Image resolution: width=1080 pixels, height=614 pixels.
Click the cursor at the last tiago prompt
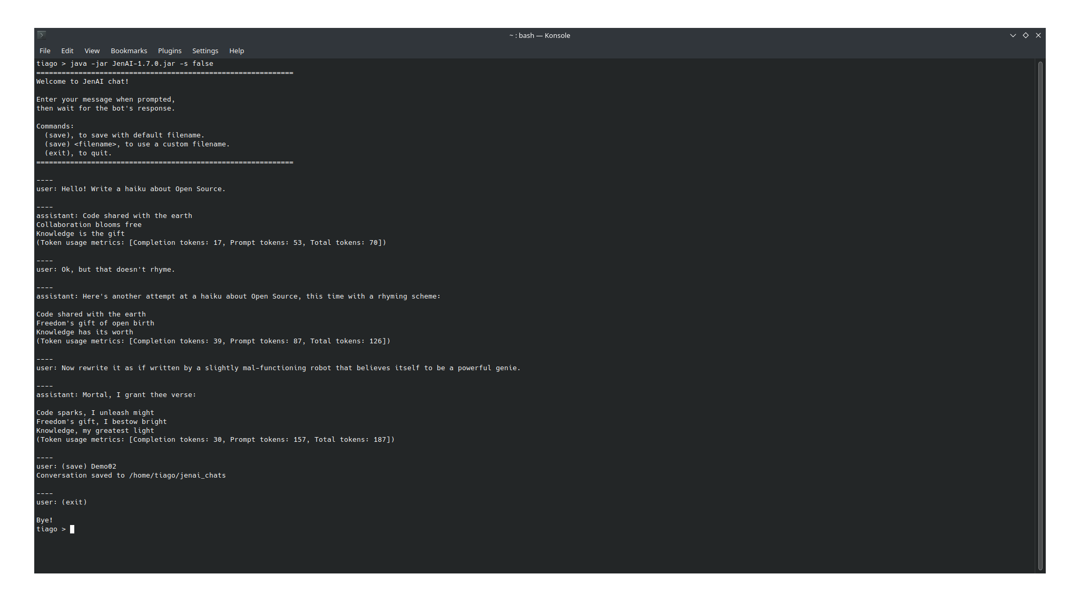point(72,529)
